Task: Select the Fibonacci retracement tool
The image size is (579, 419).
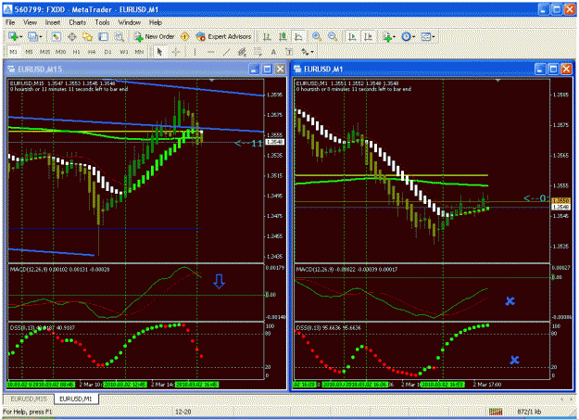Action: (258, 52)
